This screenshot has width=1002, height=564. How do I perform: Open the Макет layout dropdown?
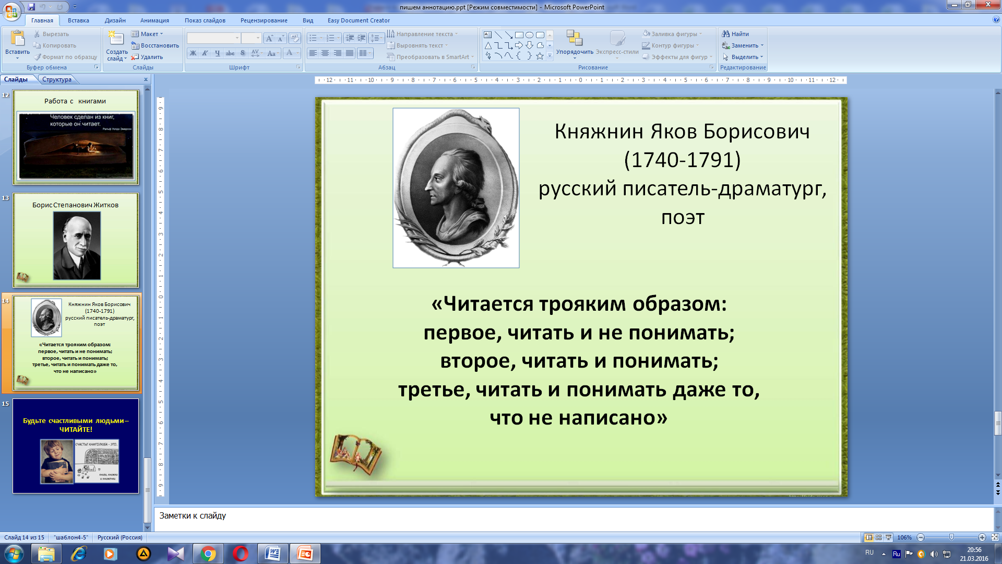(x=147, y=34)
